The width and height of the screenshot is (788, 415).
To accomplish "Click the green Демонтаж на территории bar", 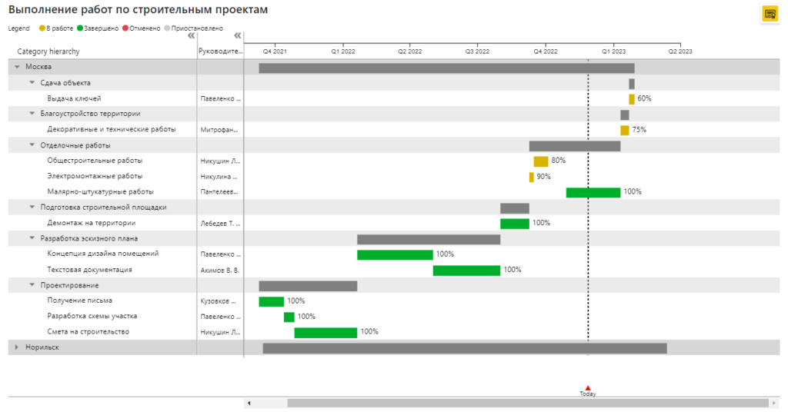I will (x=515, y=224).
